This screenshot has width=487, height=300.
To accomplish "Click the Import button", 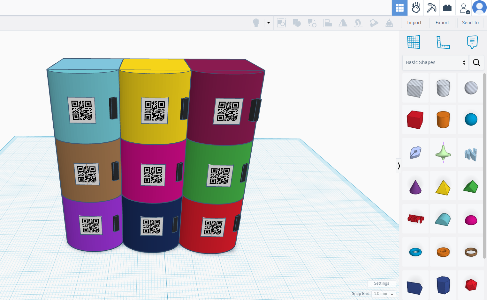I will point(414,23).
